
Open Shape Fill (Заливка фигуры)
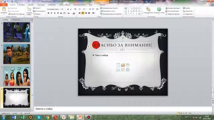tap(173, 8)
